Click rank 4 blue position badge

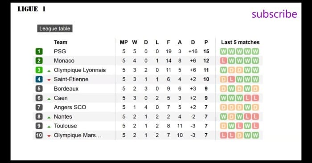click(39, 80)
